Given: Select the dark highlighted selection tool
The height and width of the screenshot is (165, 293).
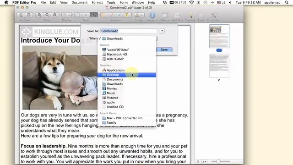Looking at the screenshot, I should 94,15.
